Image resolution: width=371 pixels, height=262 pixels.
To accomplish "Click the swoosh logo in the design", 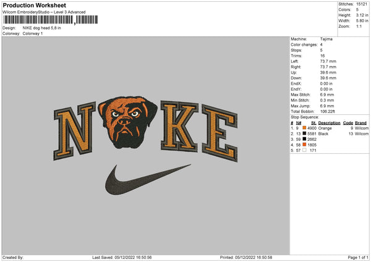I will pos(148,180).
